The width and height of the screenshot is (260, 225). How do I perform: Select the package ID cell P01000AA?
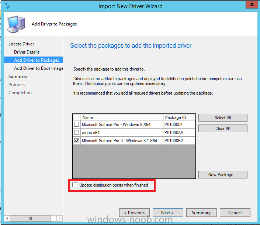click(x=179, y=132)
